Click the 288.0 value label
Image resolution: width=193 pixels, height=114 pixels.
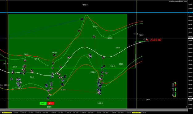[x=121, y=64]
